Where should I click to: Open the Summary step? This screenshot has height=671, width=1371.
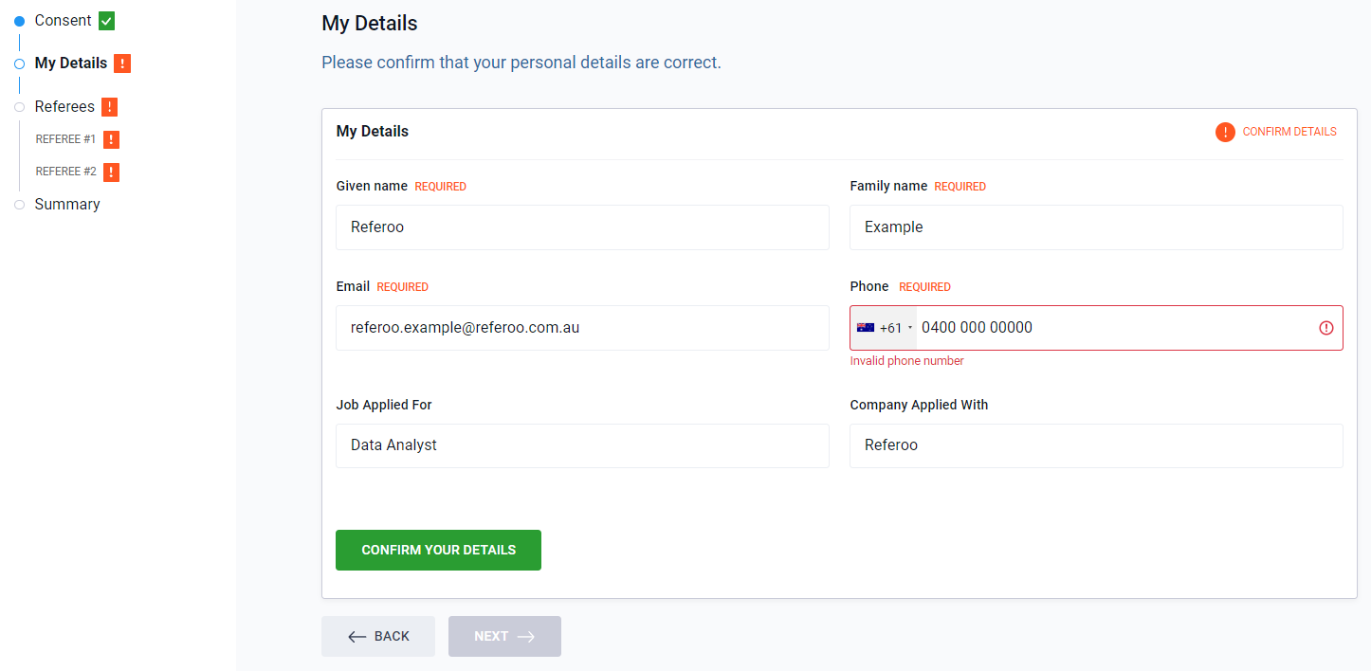click(66, 205)
